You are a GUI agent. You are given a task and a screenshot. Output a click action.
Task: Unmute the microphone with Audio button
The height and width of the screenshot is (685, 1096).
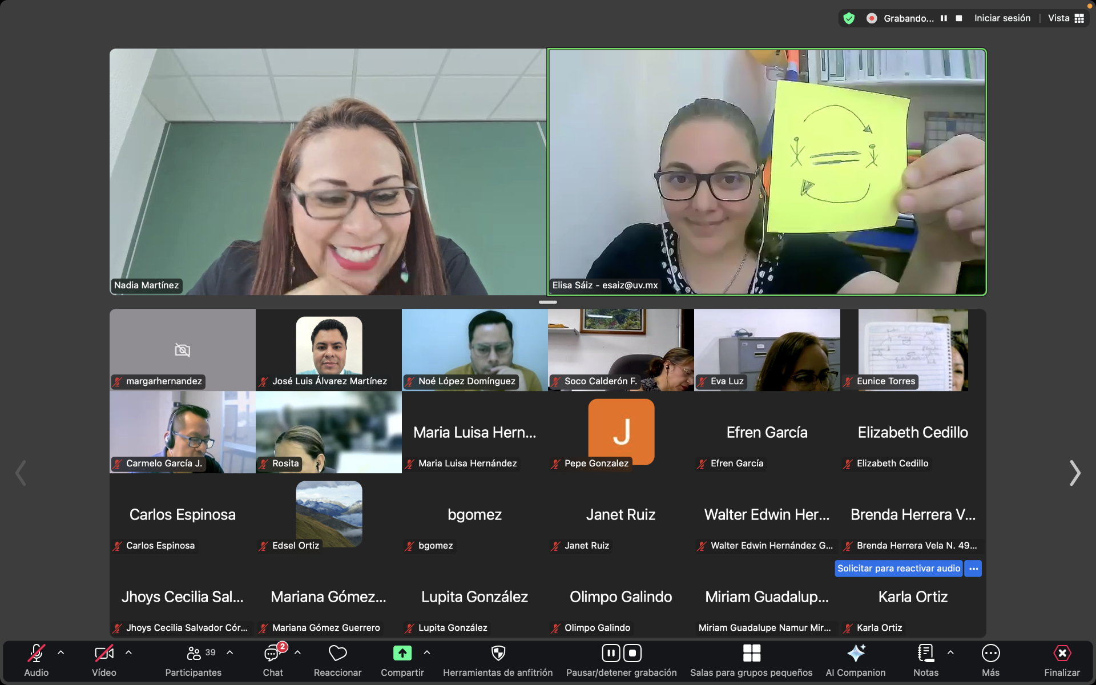(36, 654)
